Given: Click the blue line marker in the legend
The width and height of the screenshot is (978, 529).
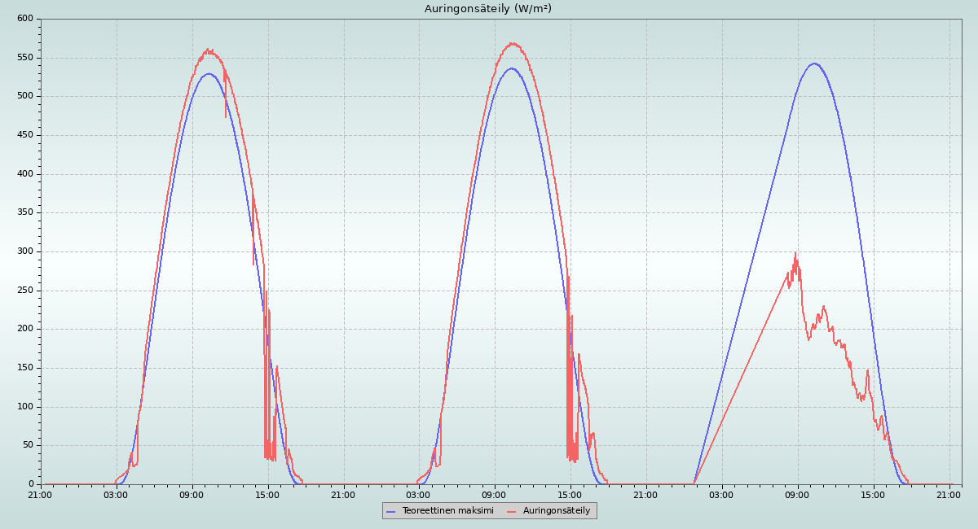Looking at the screenshot, I should 391,511.
